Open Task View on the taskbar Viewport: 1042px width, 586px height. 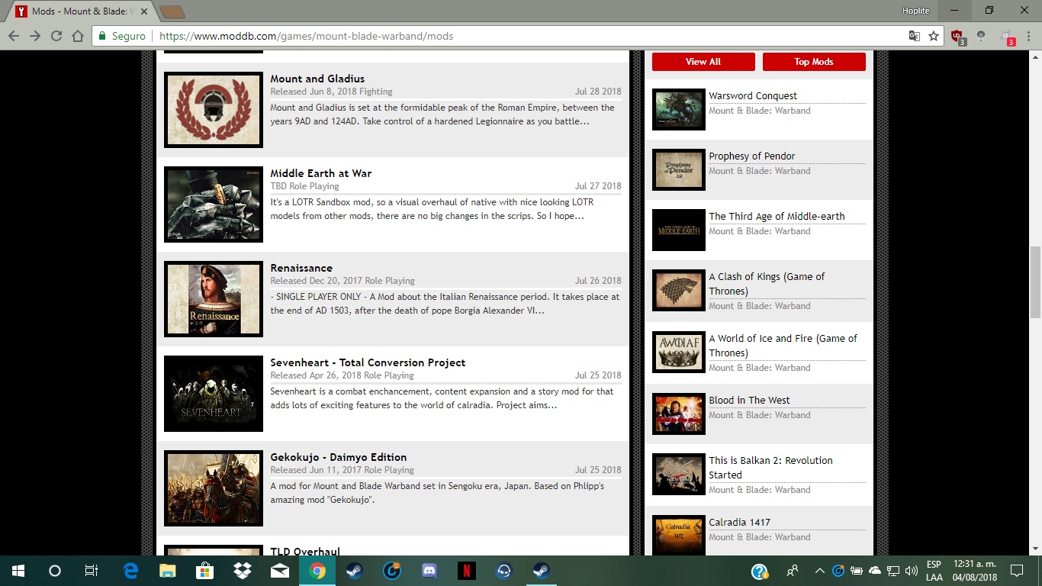click(x=92, y=571)
